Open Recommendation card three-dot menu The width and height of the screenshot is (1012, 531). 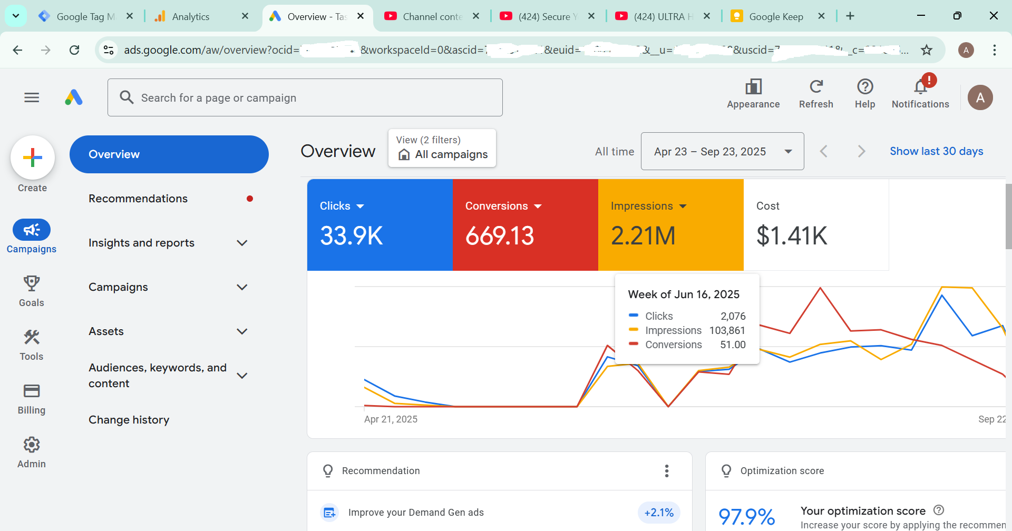tap(667, 471)
